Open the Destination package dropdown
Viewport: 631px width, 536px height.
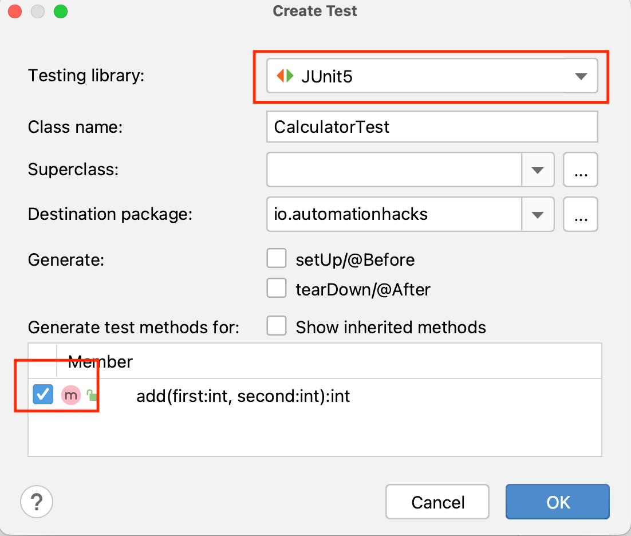538,214
